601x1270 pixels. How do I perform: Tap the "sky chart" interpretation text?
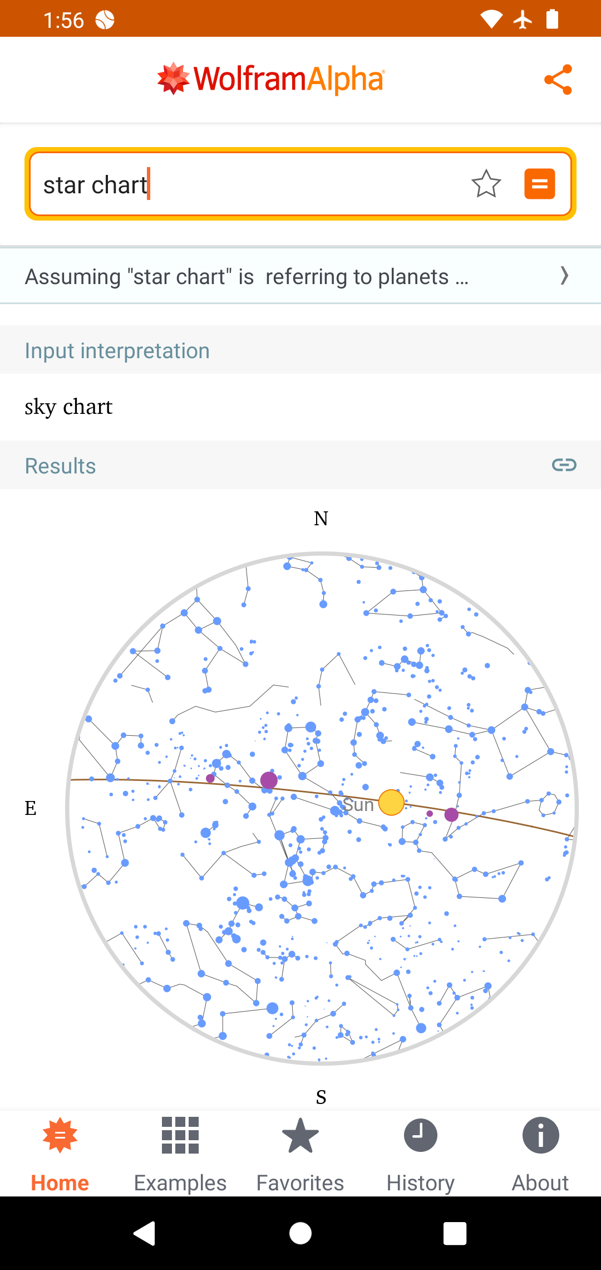click(x=68, y=407)
